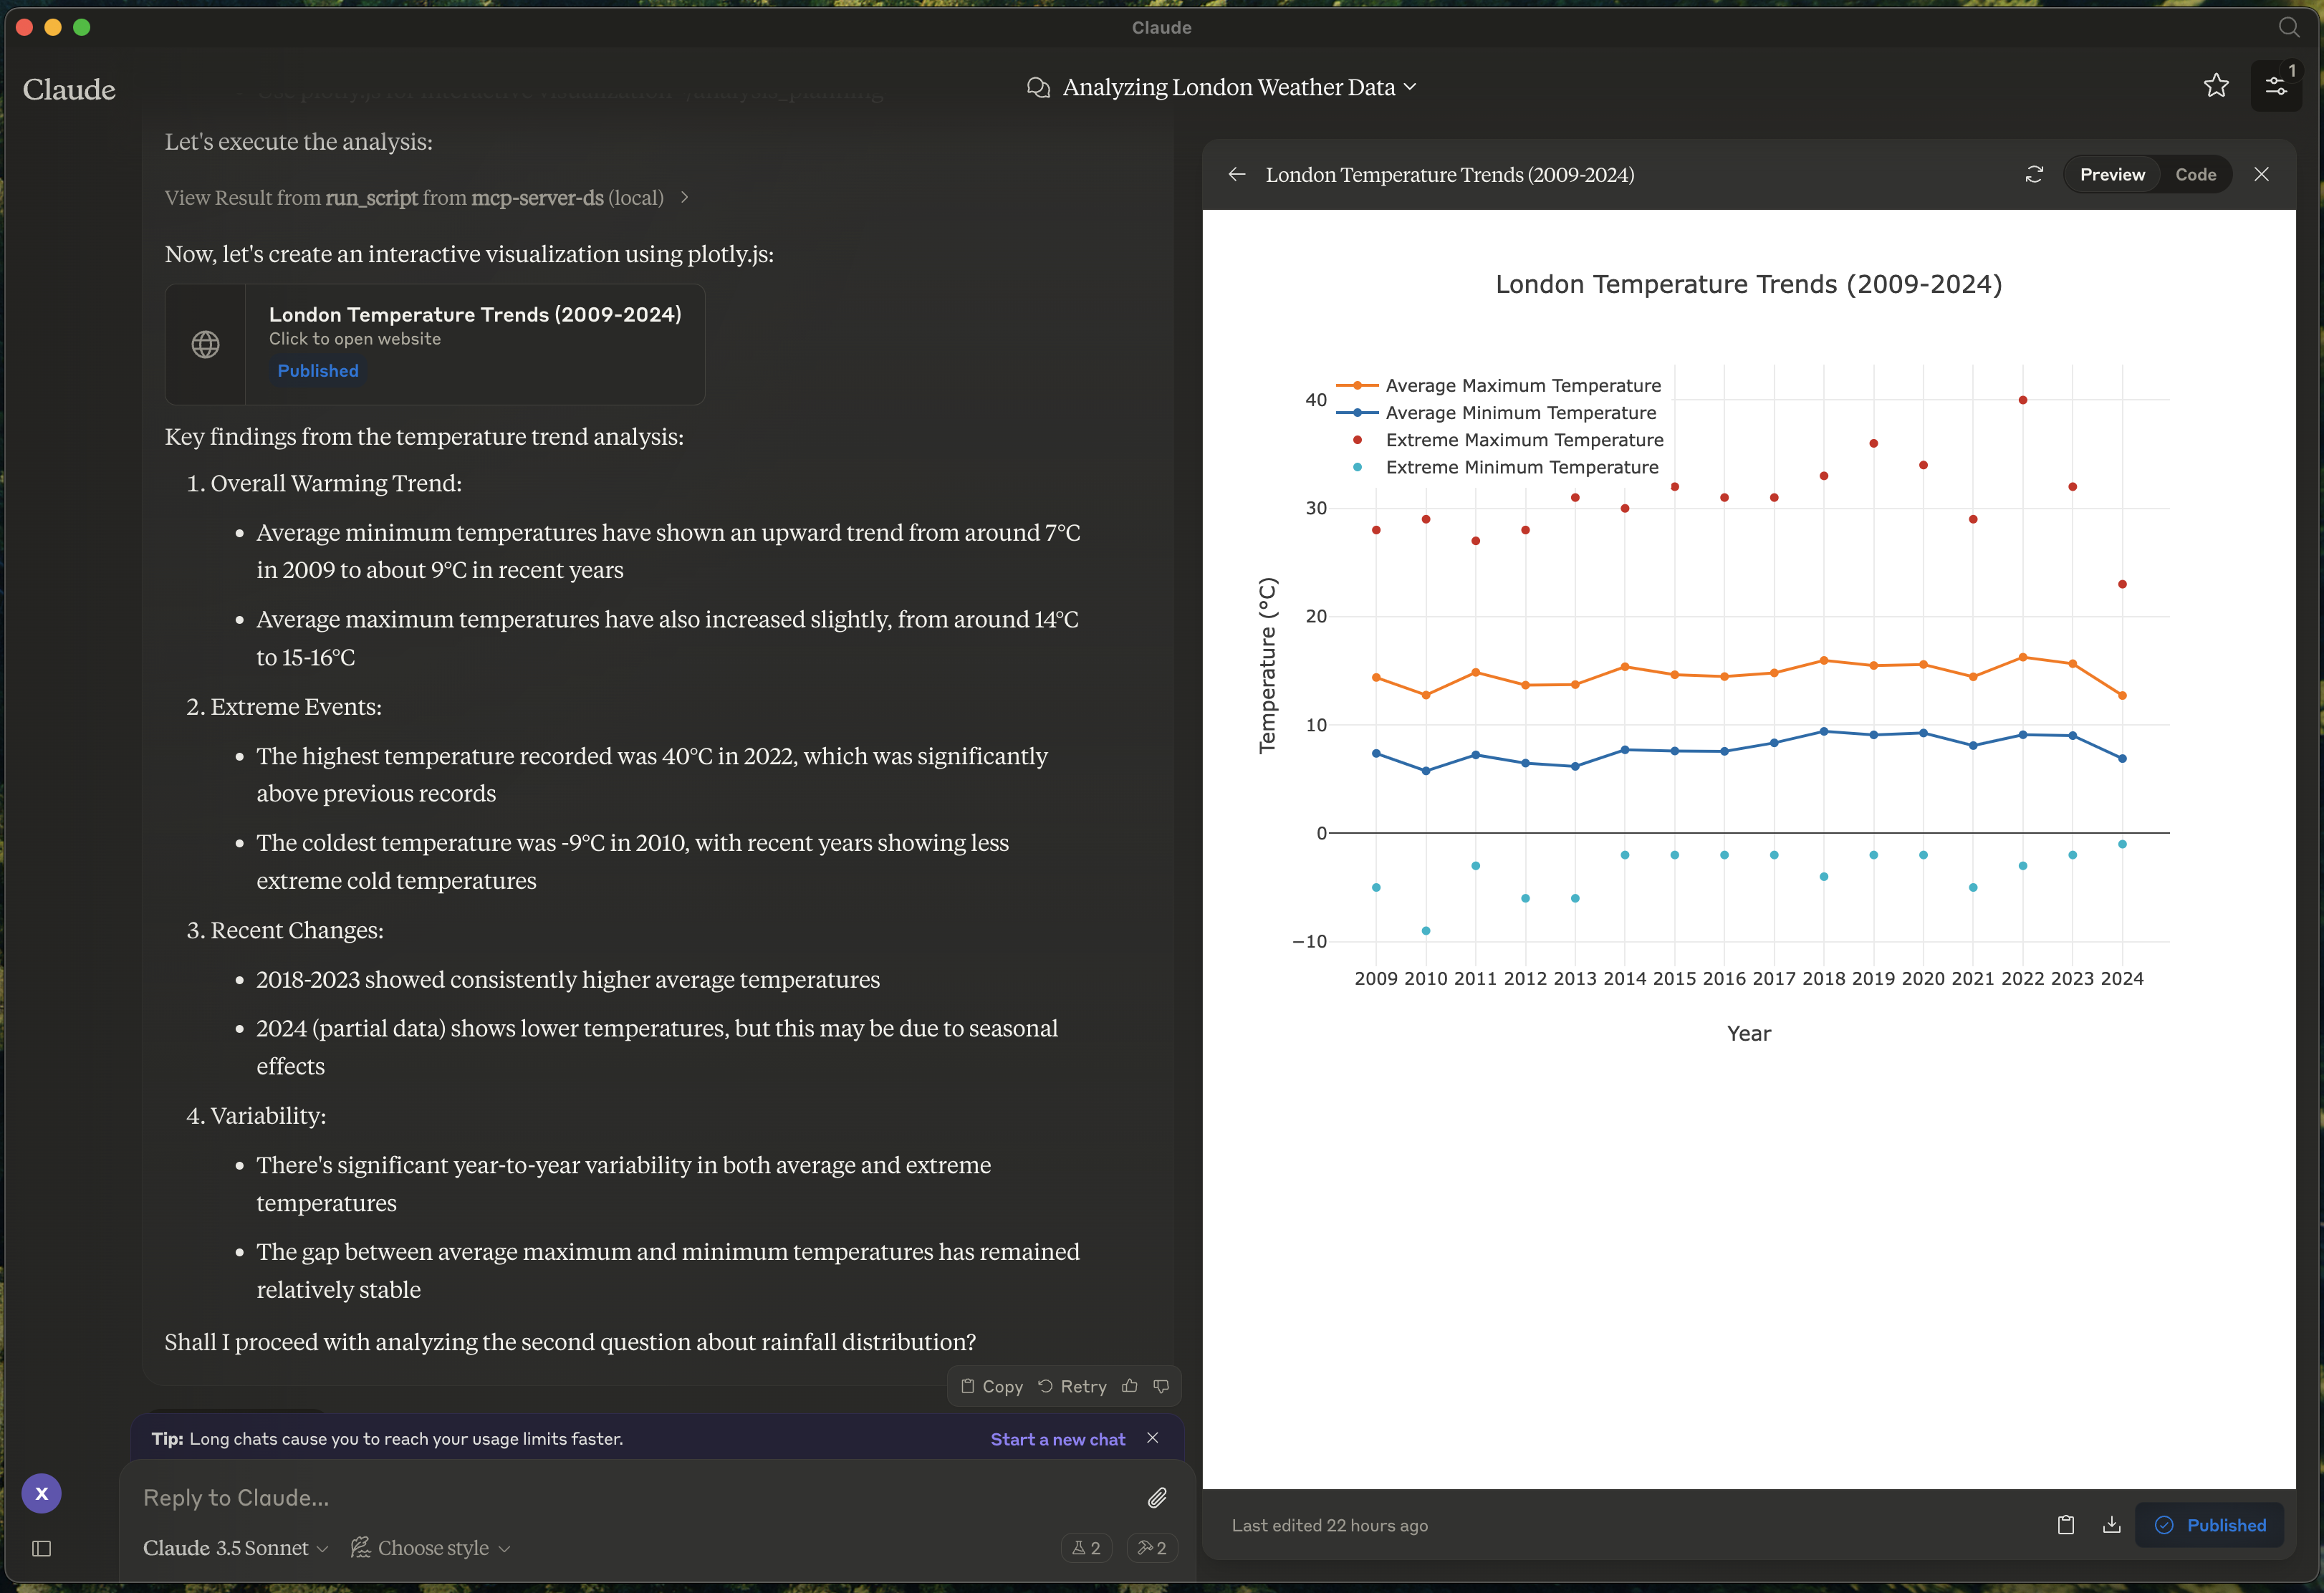Image resolution: width=2324 pixels, height=1593 pixels.
Task: Toggle Average Minimum Temperature legend trace
Action: tap(1520, 413)
